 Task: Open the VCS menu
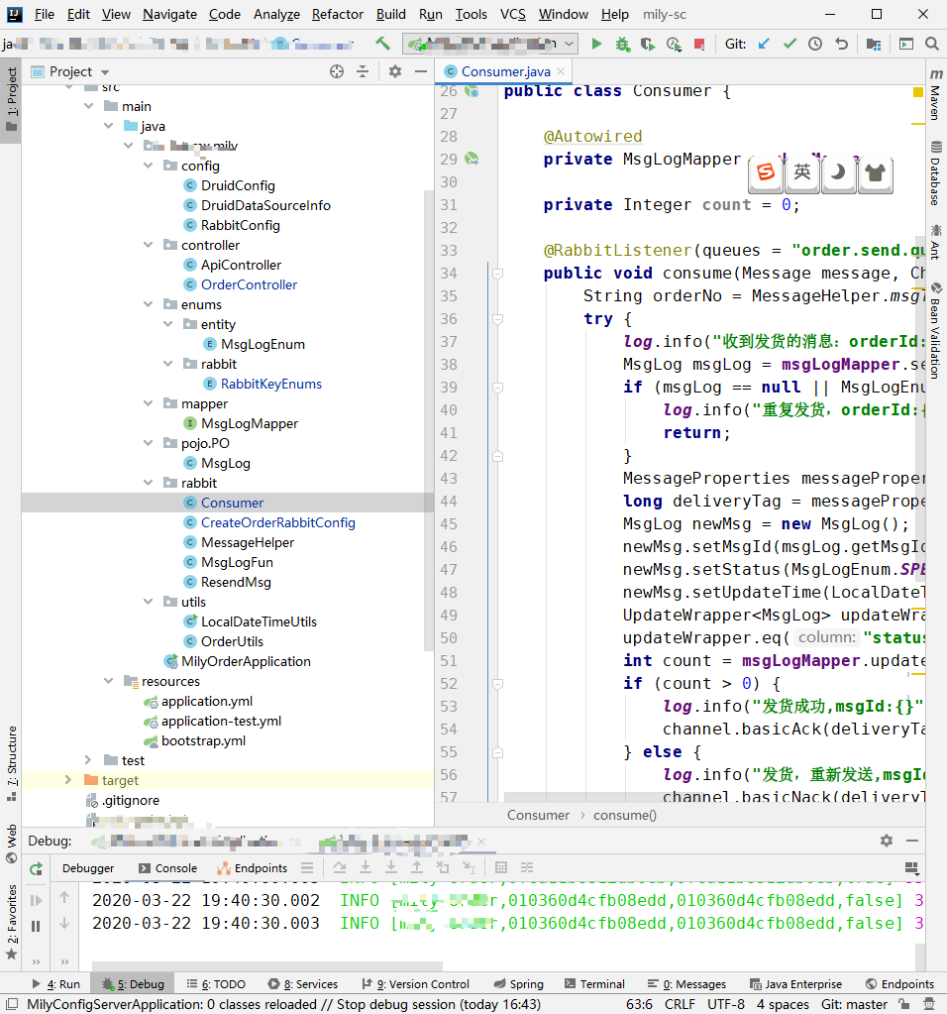pos(513,14)
